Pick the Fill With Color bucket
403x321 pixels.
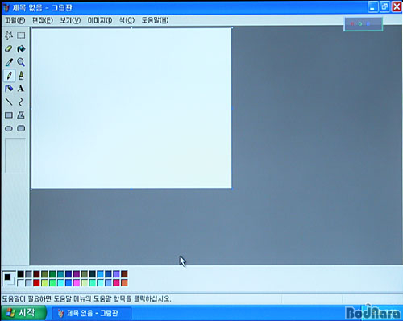pyautogui.click(x=21, y=49)
